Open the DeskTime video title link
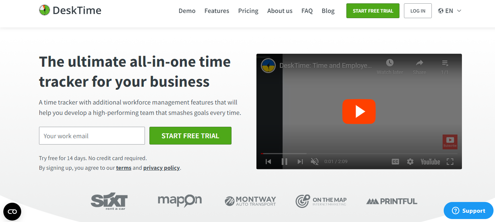The height and width of the screenshot is (222, 495). (x=326, y=66)
